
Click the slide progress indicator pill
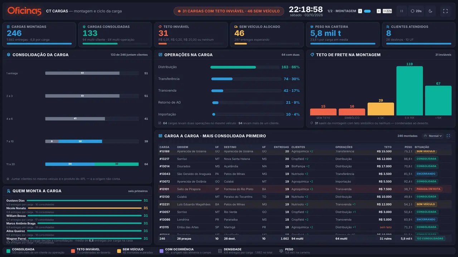tap(367, 11)
